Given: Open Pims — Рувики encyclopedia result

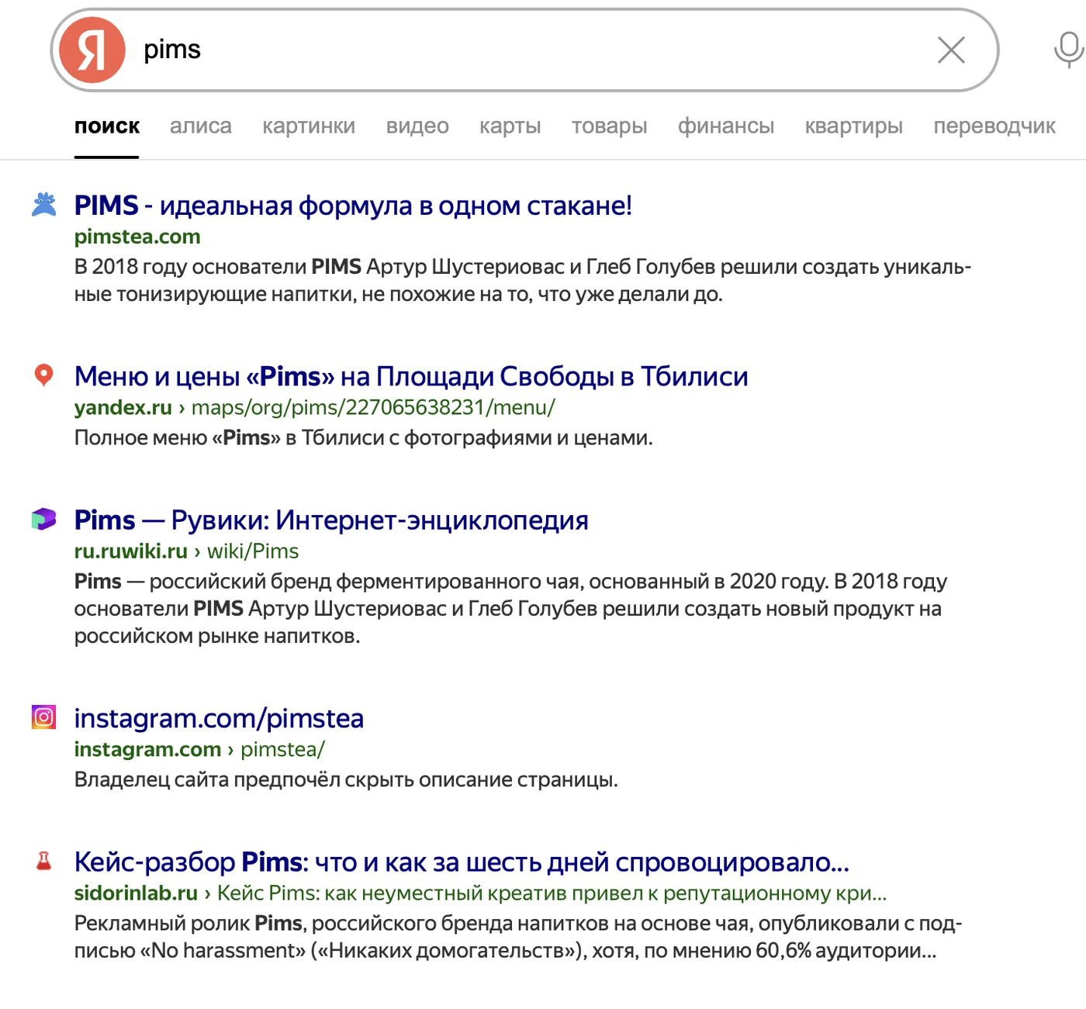Looking at the screenshot, I should click(331, 520).
